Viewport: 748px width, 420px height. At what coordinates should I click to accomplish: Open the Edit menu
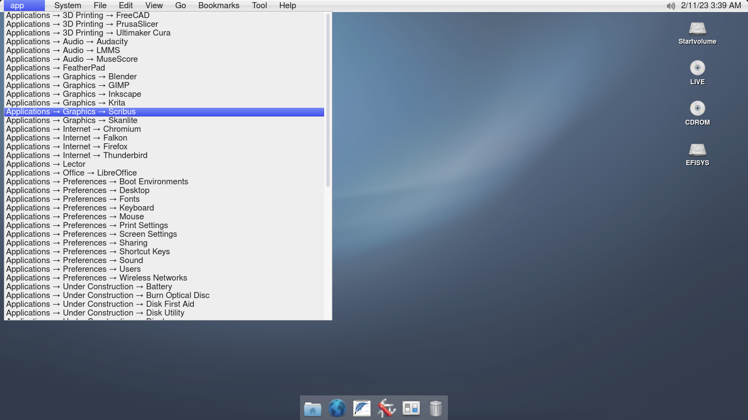point(126,5)
